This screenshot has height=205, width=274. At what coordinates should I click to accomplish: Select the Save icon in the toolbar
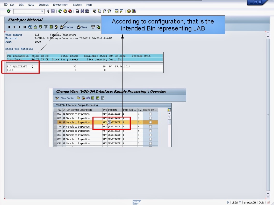tap(53, 11)
